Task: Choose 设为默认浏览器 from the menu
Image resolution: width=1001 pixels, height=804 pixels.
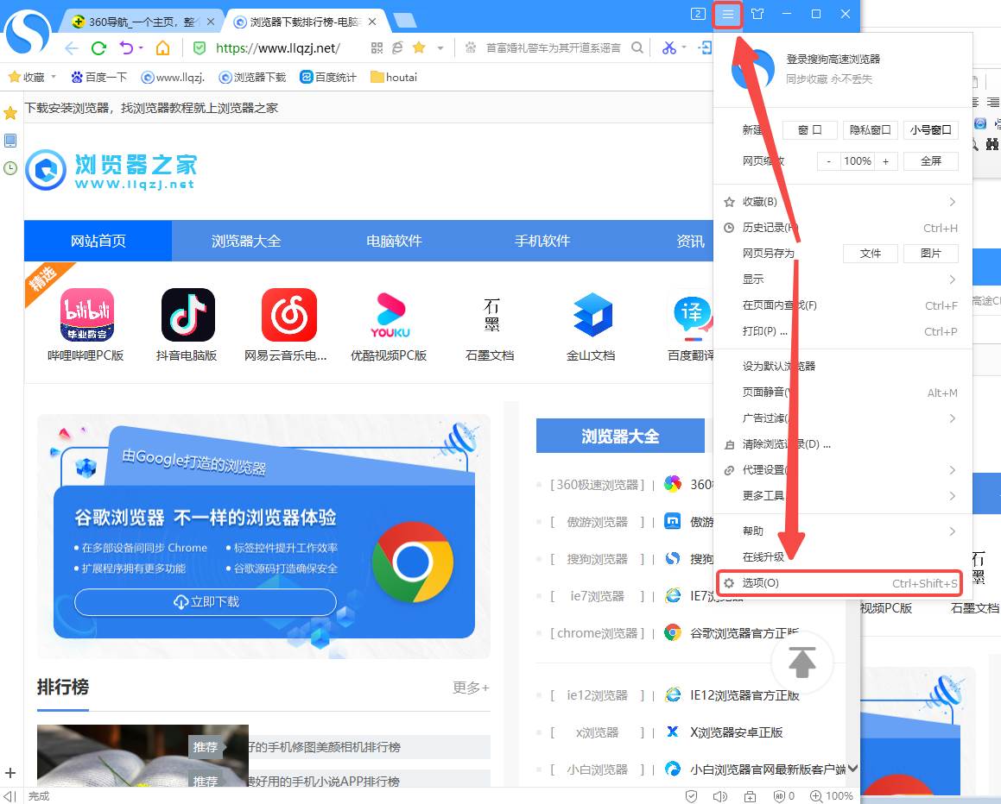Action: point(843,366)
